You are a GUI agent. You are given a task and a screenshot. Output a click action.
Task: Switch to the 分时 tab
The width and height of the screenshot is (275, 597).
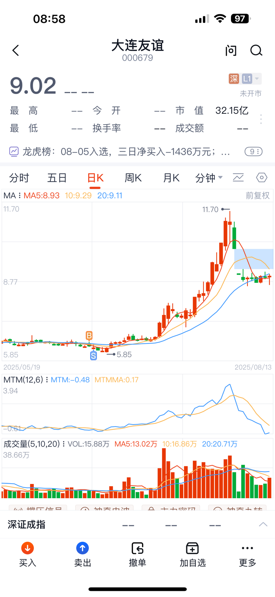click(19, 178)
